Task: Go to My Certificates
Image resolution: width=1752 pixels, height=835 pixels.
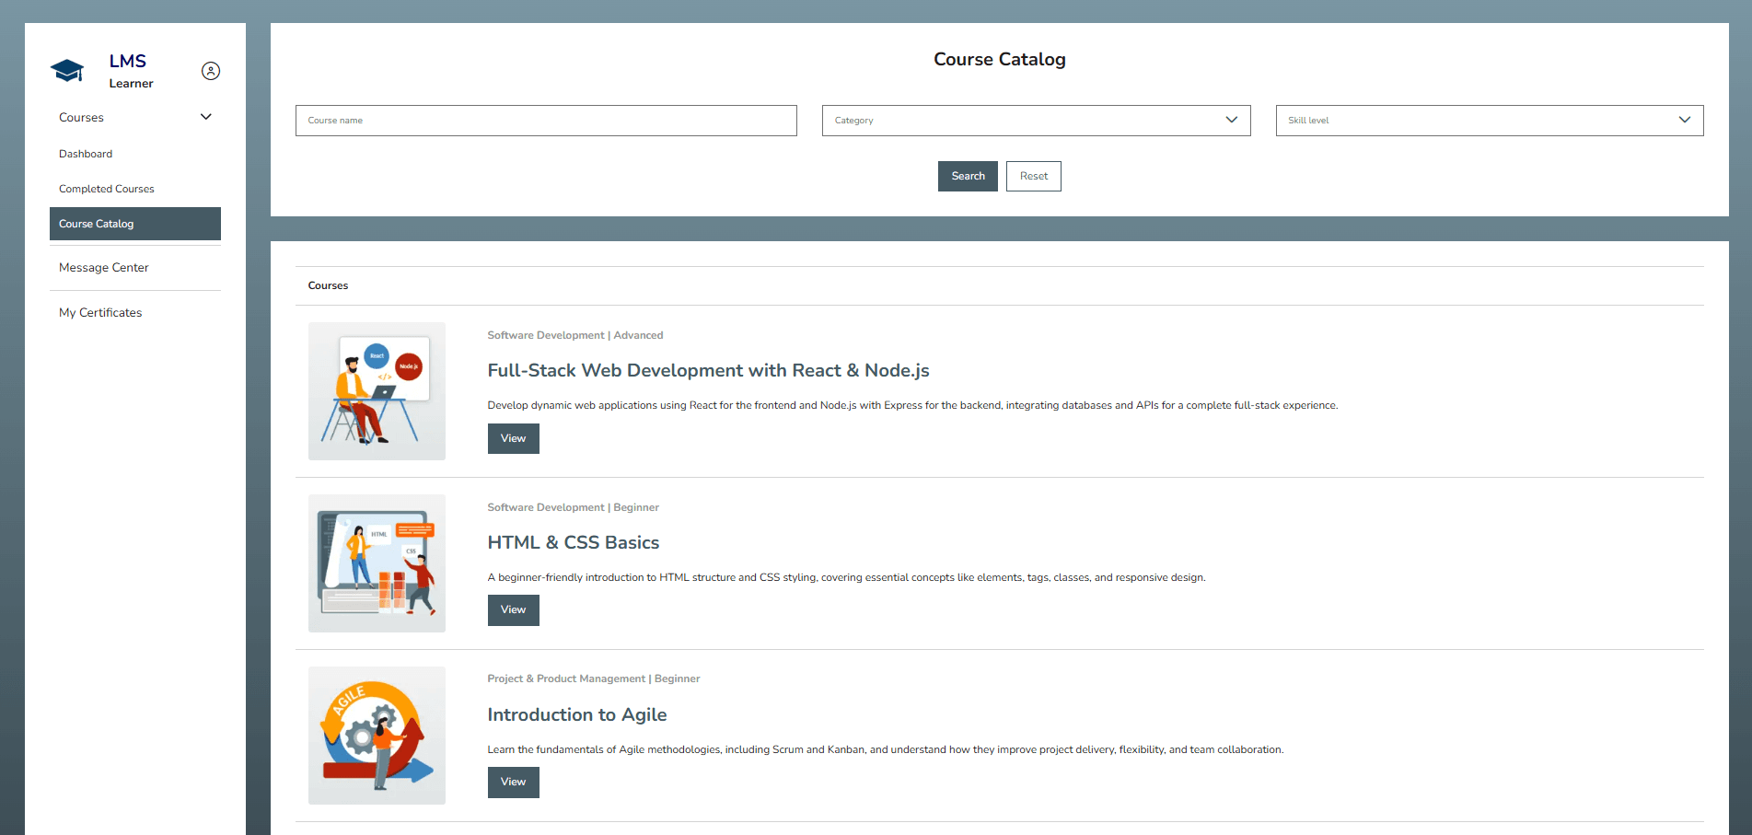Action: 100,312
